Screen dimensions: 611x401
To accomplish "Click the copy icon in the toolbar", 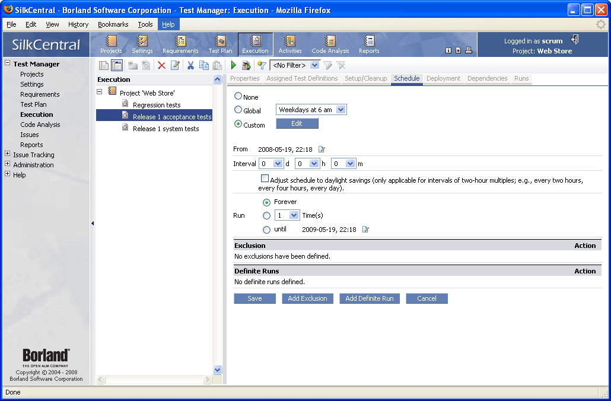I will pos(204,65).
